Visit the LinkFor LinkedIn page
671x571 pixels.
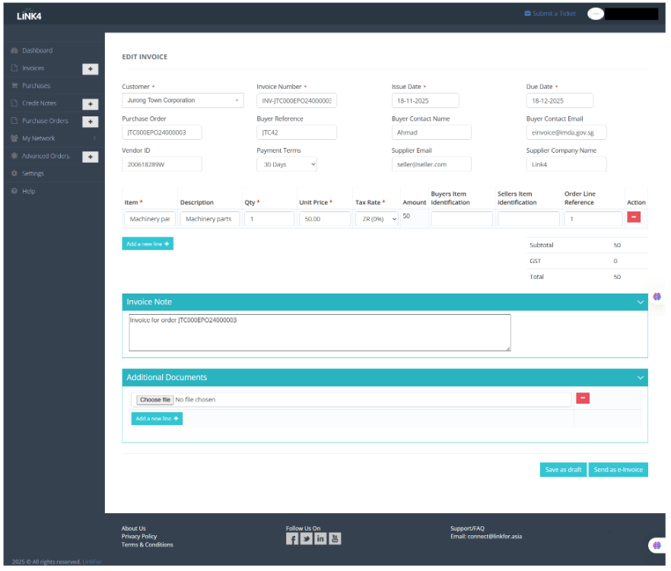pos(321,539)
